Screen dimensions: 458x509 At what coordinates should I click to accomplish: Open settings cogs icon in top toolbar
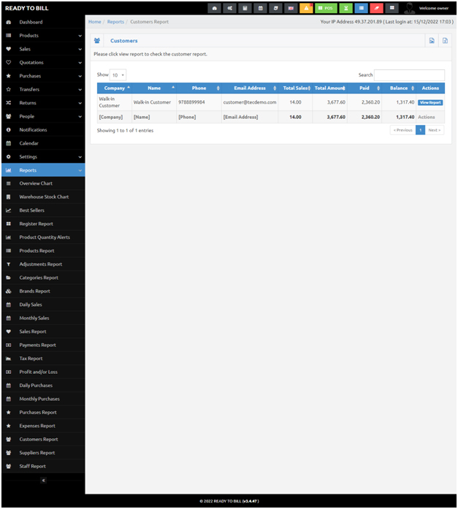pos(230,8)
